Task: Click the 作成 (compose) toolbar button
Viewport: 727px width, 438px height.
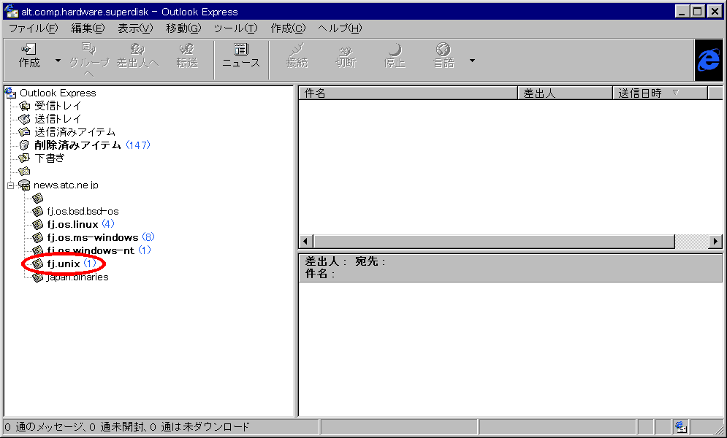Action: tap(29, 56)
